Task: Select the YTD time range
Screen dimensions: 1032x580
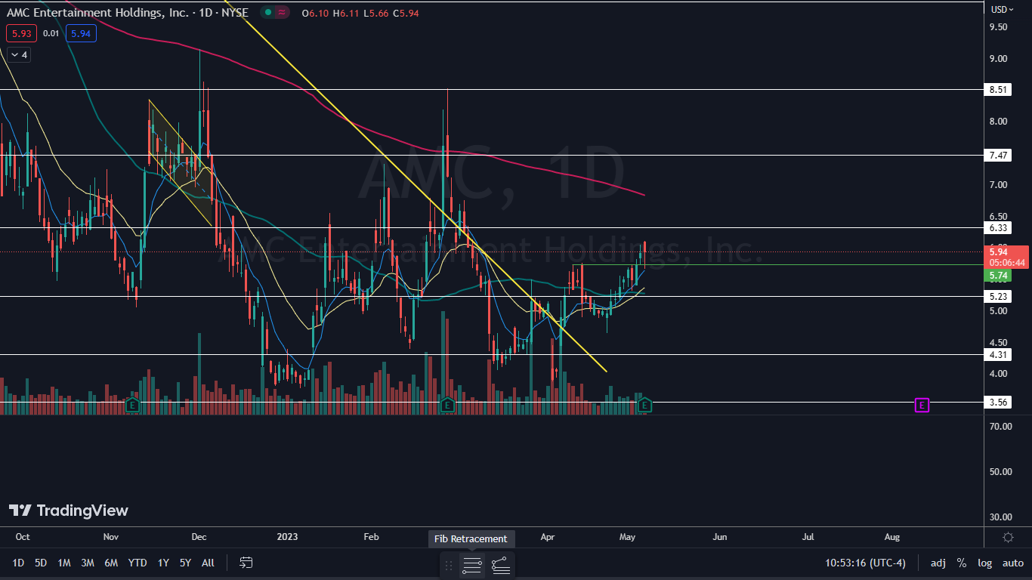Action: coord(137,563)
